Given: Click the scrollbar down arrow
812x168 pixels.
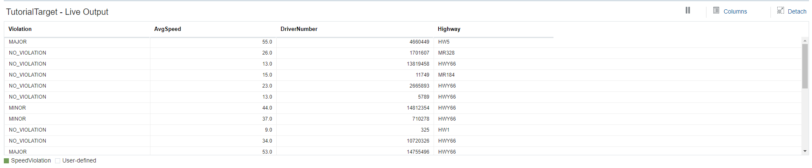Looking at the screenshot, I should click(805, 151).
